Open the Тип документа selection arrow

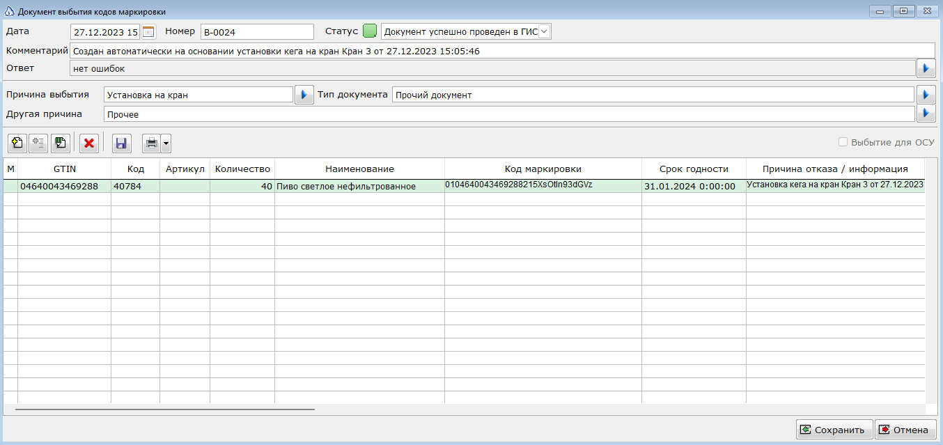(x=926, y=95)
